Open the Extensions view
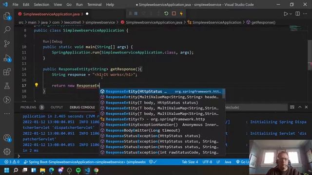The width and height of the screenshot is (312, 175). [x=7, y=71]
